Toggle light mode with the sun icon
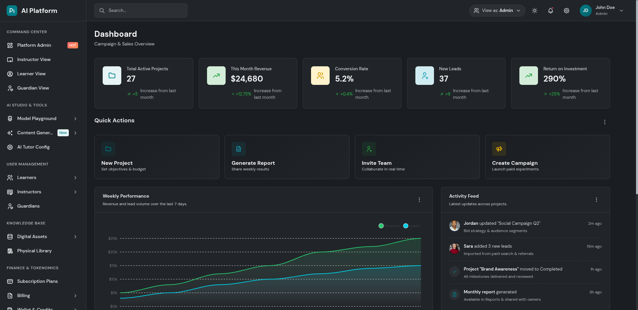Viewport: 638px width, 310px height. (535, 10)
